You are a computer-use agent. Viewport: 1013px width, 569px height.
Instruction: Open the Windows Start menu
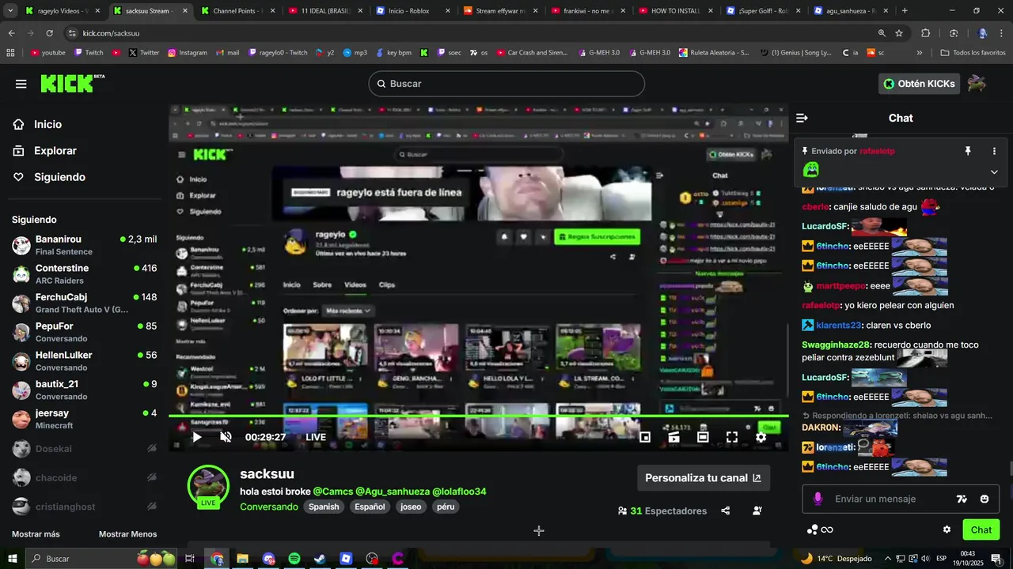point(12,559)
